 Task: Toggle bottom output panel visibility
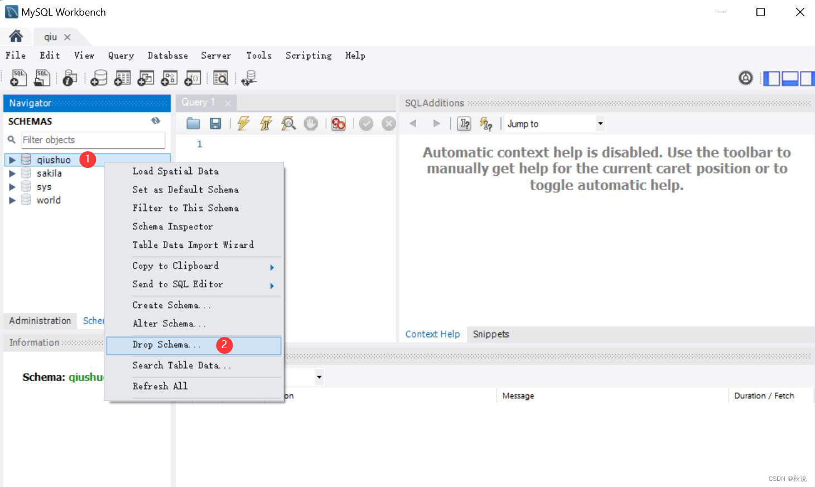(x=790, y=79)
